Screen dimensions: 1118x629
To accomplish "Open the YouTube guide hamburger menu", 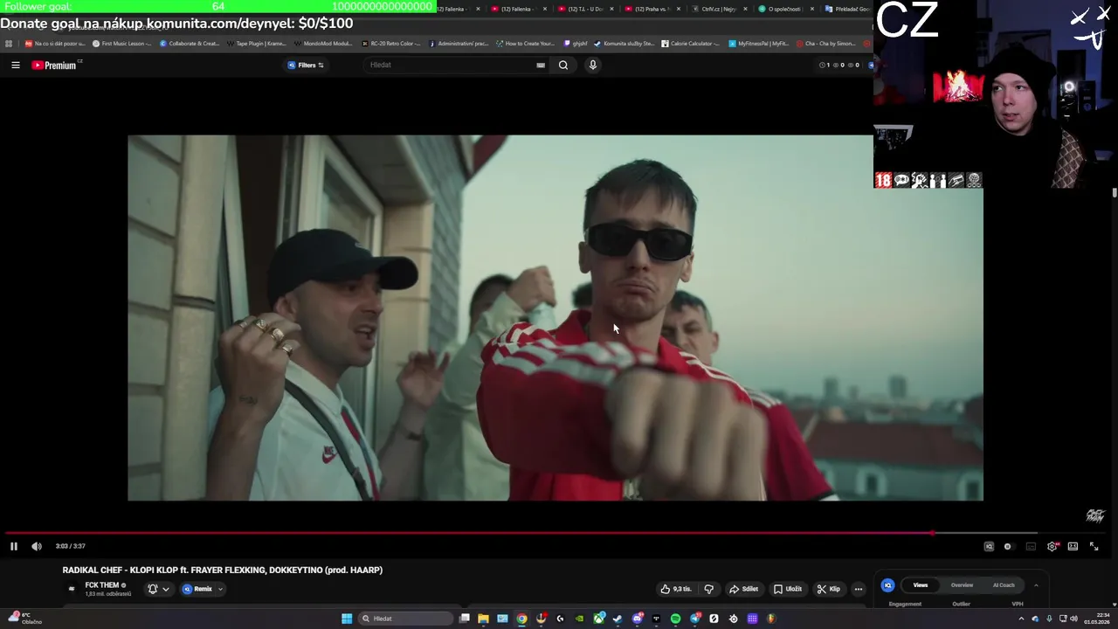I will (15, 65).
